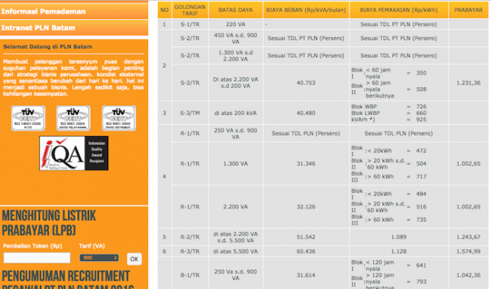Select the 1.300 VA s.d 2.200 VA cell

tap(236, 56)
